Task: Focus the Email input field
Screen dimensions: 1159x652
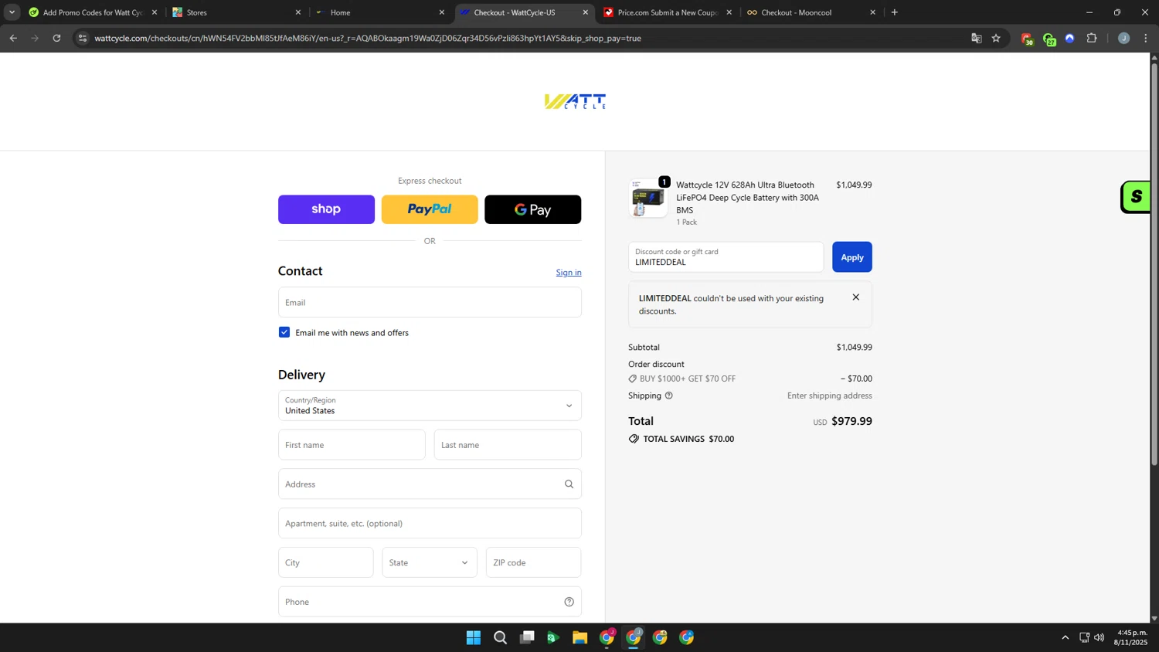Action: pyautogui.click(x=430, y=302)
